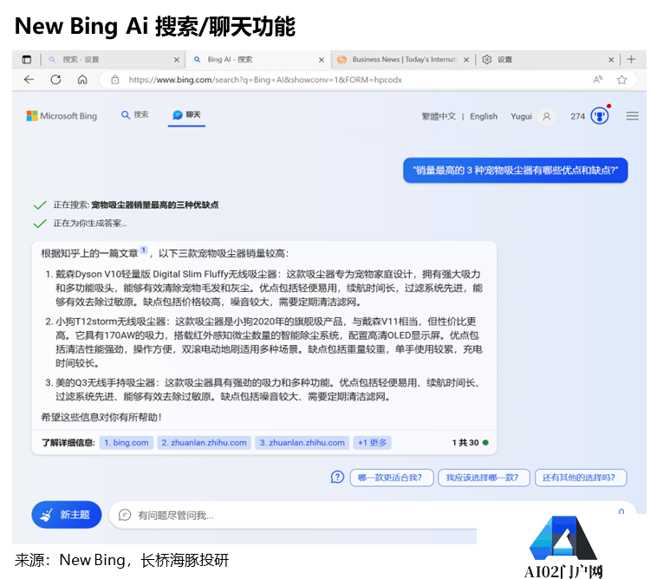Click the feedback question bubble icon
Image resolution: width=650 pixels, height=579 pixels.
click(337, 477)
